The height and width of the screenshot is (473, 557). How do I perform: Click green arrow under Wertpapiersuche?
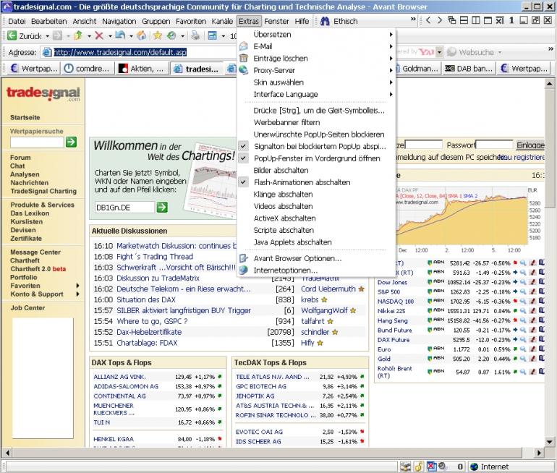(x=71, y=142)
